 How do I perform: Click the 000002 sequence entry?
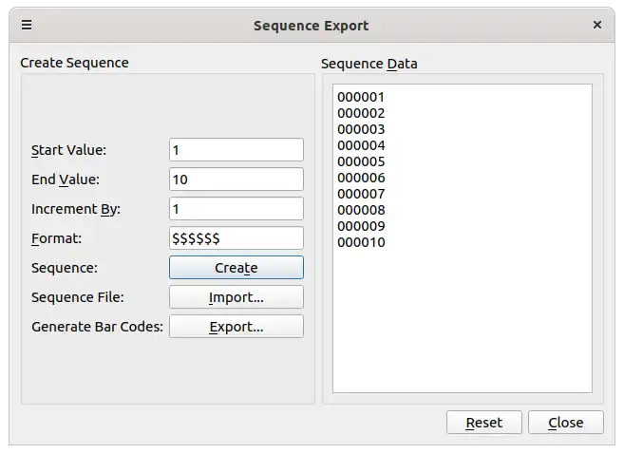point(361,113)
